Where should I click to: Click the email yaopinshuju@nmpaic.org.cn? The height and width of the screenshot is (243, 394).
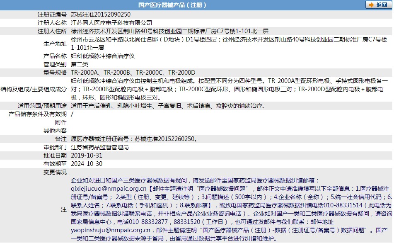coord(111,230)
